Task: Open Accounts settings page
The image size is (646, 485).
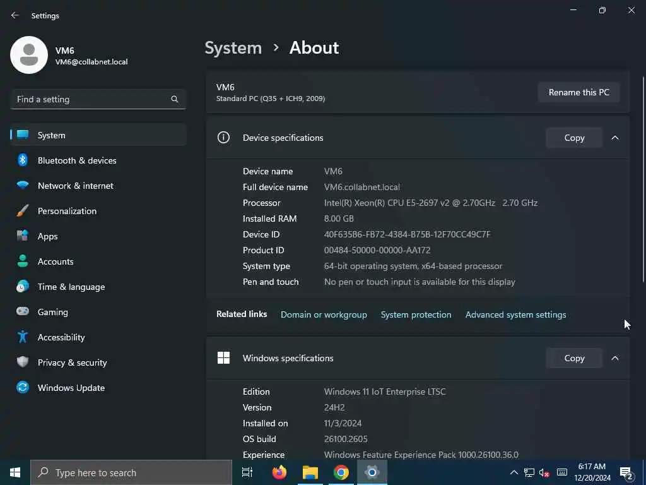Action: [98, 261]
